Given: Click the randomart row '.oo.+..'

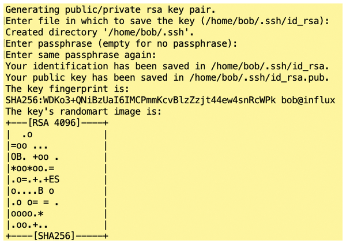Looking at the screenshot, I should pyautogui.click(x=57, y=225).
